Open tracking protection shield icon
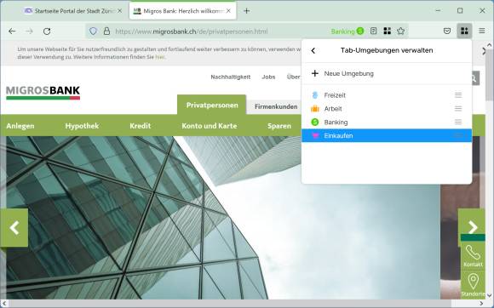The image size is (494, 308). pyautogui.click(x=93, y=31)
